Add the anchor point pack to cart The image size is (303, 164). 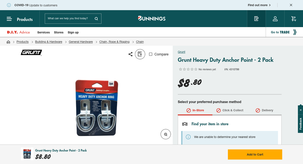click(x=255, y=154)
